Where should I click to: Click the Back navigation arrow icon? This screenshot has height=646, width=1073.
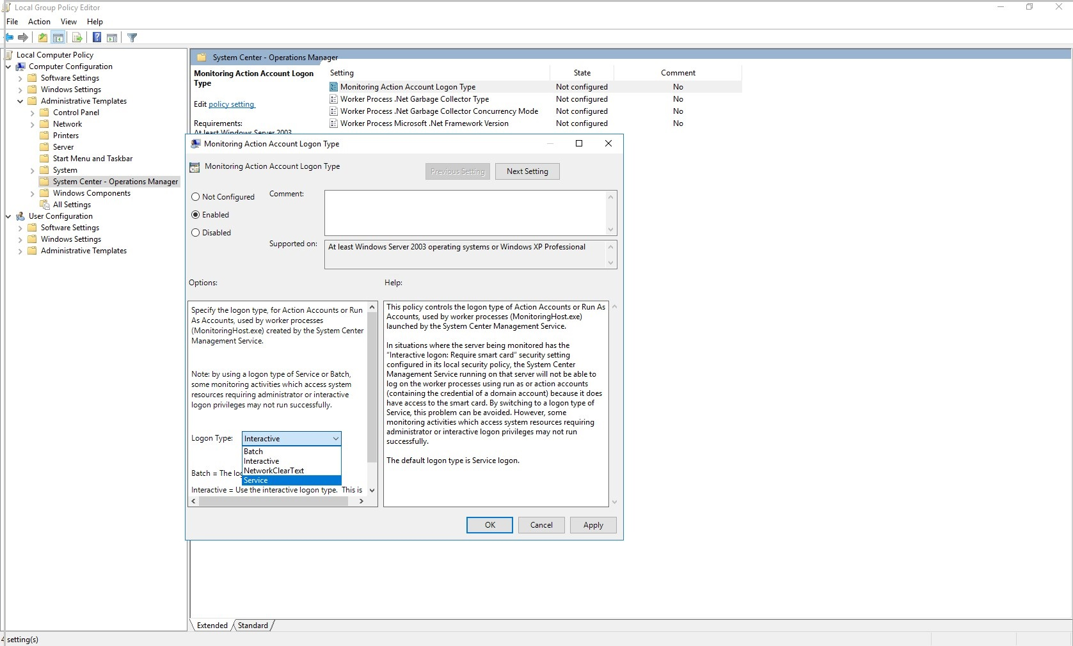coord(9,37)
